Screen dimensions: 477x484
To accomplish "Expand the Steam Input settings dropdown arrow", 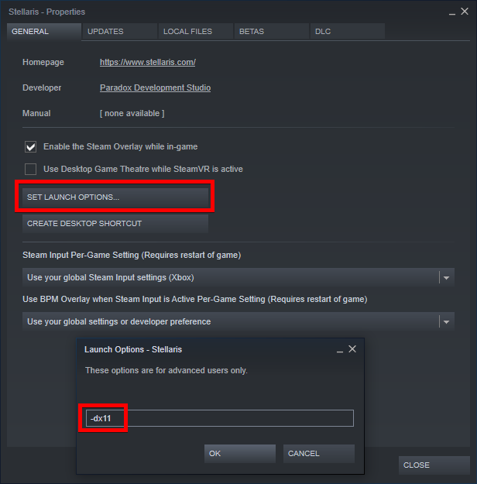I will (446, 277).
